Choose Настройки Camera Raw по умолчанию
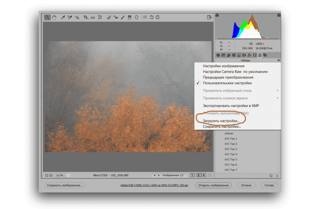This screenshot has height=209, width=318. 238,72
